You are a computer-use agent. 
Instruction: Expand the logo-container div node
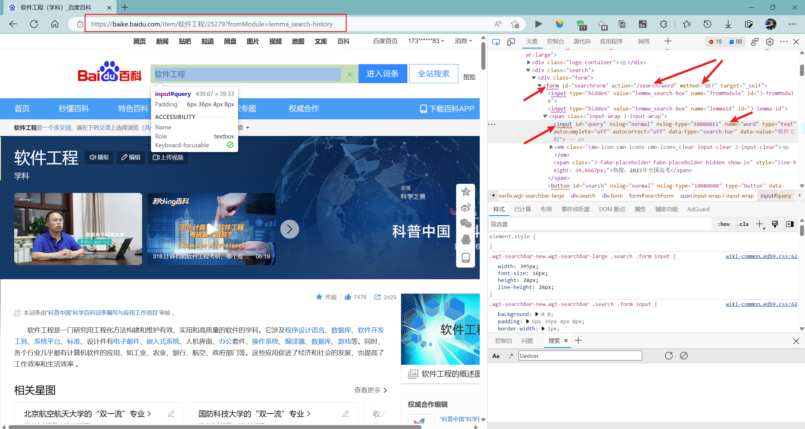[x=528, y=62]
